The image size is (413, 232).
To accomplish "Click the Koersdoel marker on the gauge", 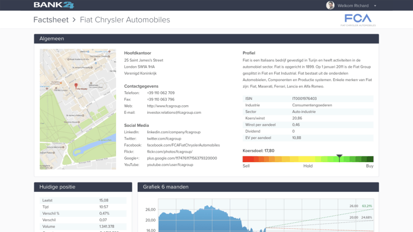I will [x=339, y=158].
